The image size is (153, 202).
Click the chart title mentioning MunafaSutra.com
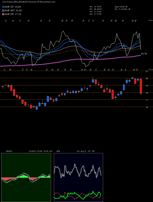coord(29,2)
